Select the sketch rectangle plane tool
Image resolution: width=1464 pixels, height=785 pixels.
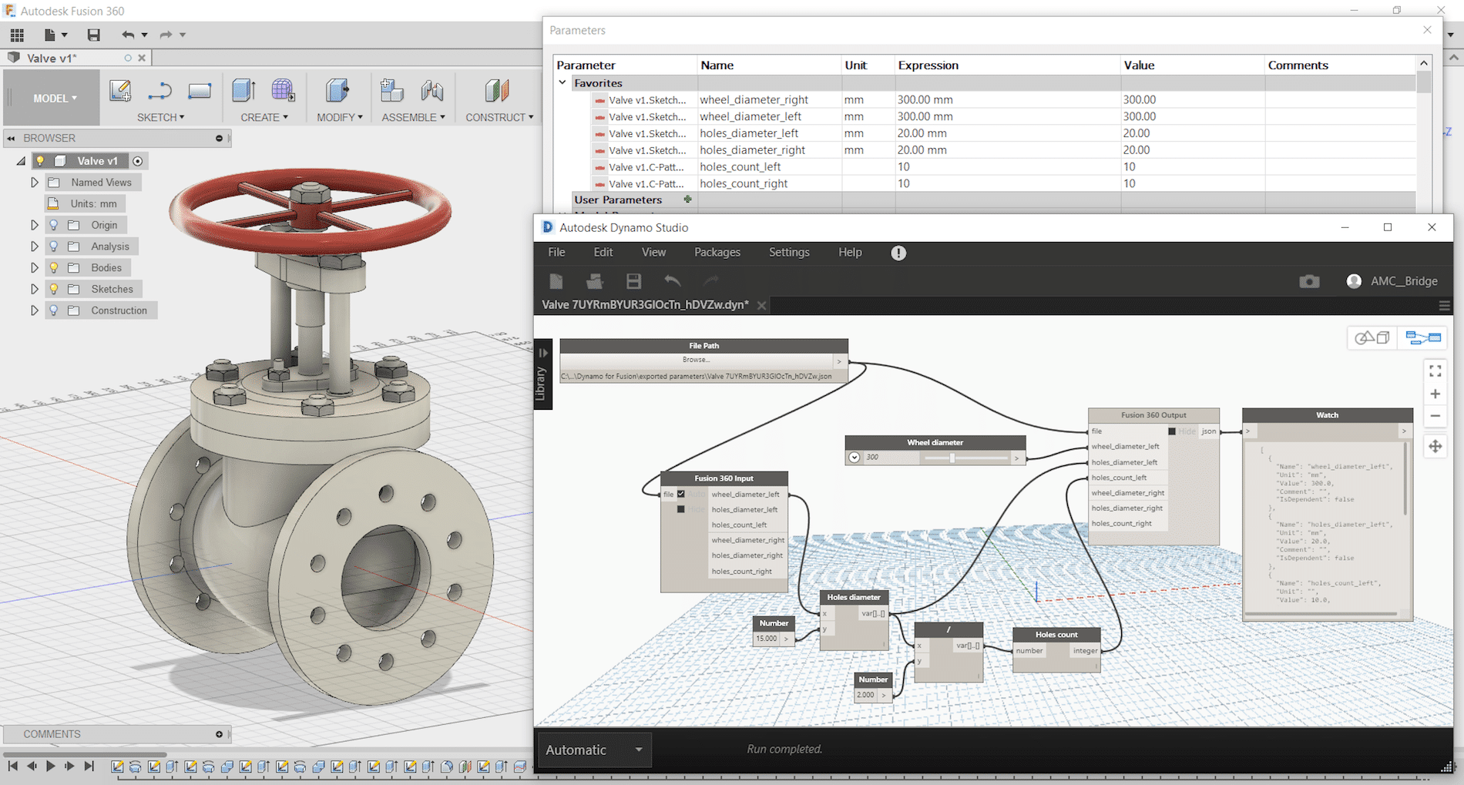click(x=200, y=91)
